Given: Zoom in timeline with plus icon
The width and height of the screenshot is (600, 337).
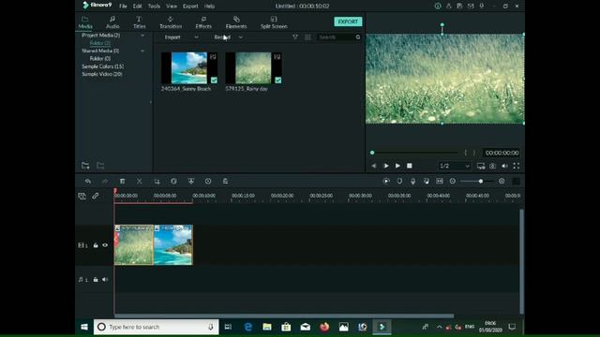Looking at the screenshot, I should click(502, 181).
